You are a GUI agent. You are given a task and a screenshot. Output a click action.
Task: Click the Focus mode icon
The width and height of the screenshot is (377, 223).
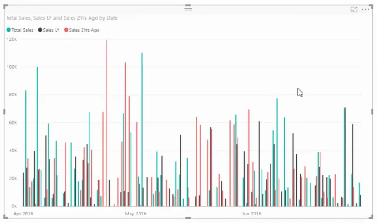tap(354, 9)
